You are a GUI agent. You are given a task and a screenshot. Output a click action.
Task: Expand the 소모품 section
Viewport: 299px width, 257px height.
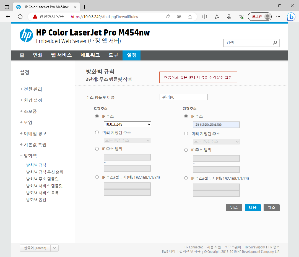coord(28,111)
